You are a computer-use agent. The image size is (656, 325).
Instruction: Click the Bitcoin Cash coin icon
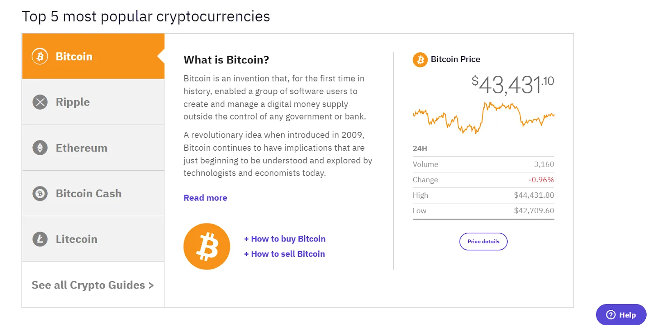pyautogui.click(x=40, y=193)
